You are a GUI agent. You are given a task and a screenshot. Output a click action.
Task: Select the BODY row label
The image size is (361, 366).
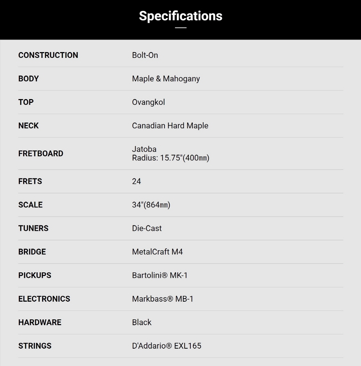click(x=29, y=79)
